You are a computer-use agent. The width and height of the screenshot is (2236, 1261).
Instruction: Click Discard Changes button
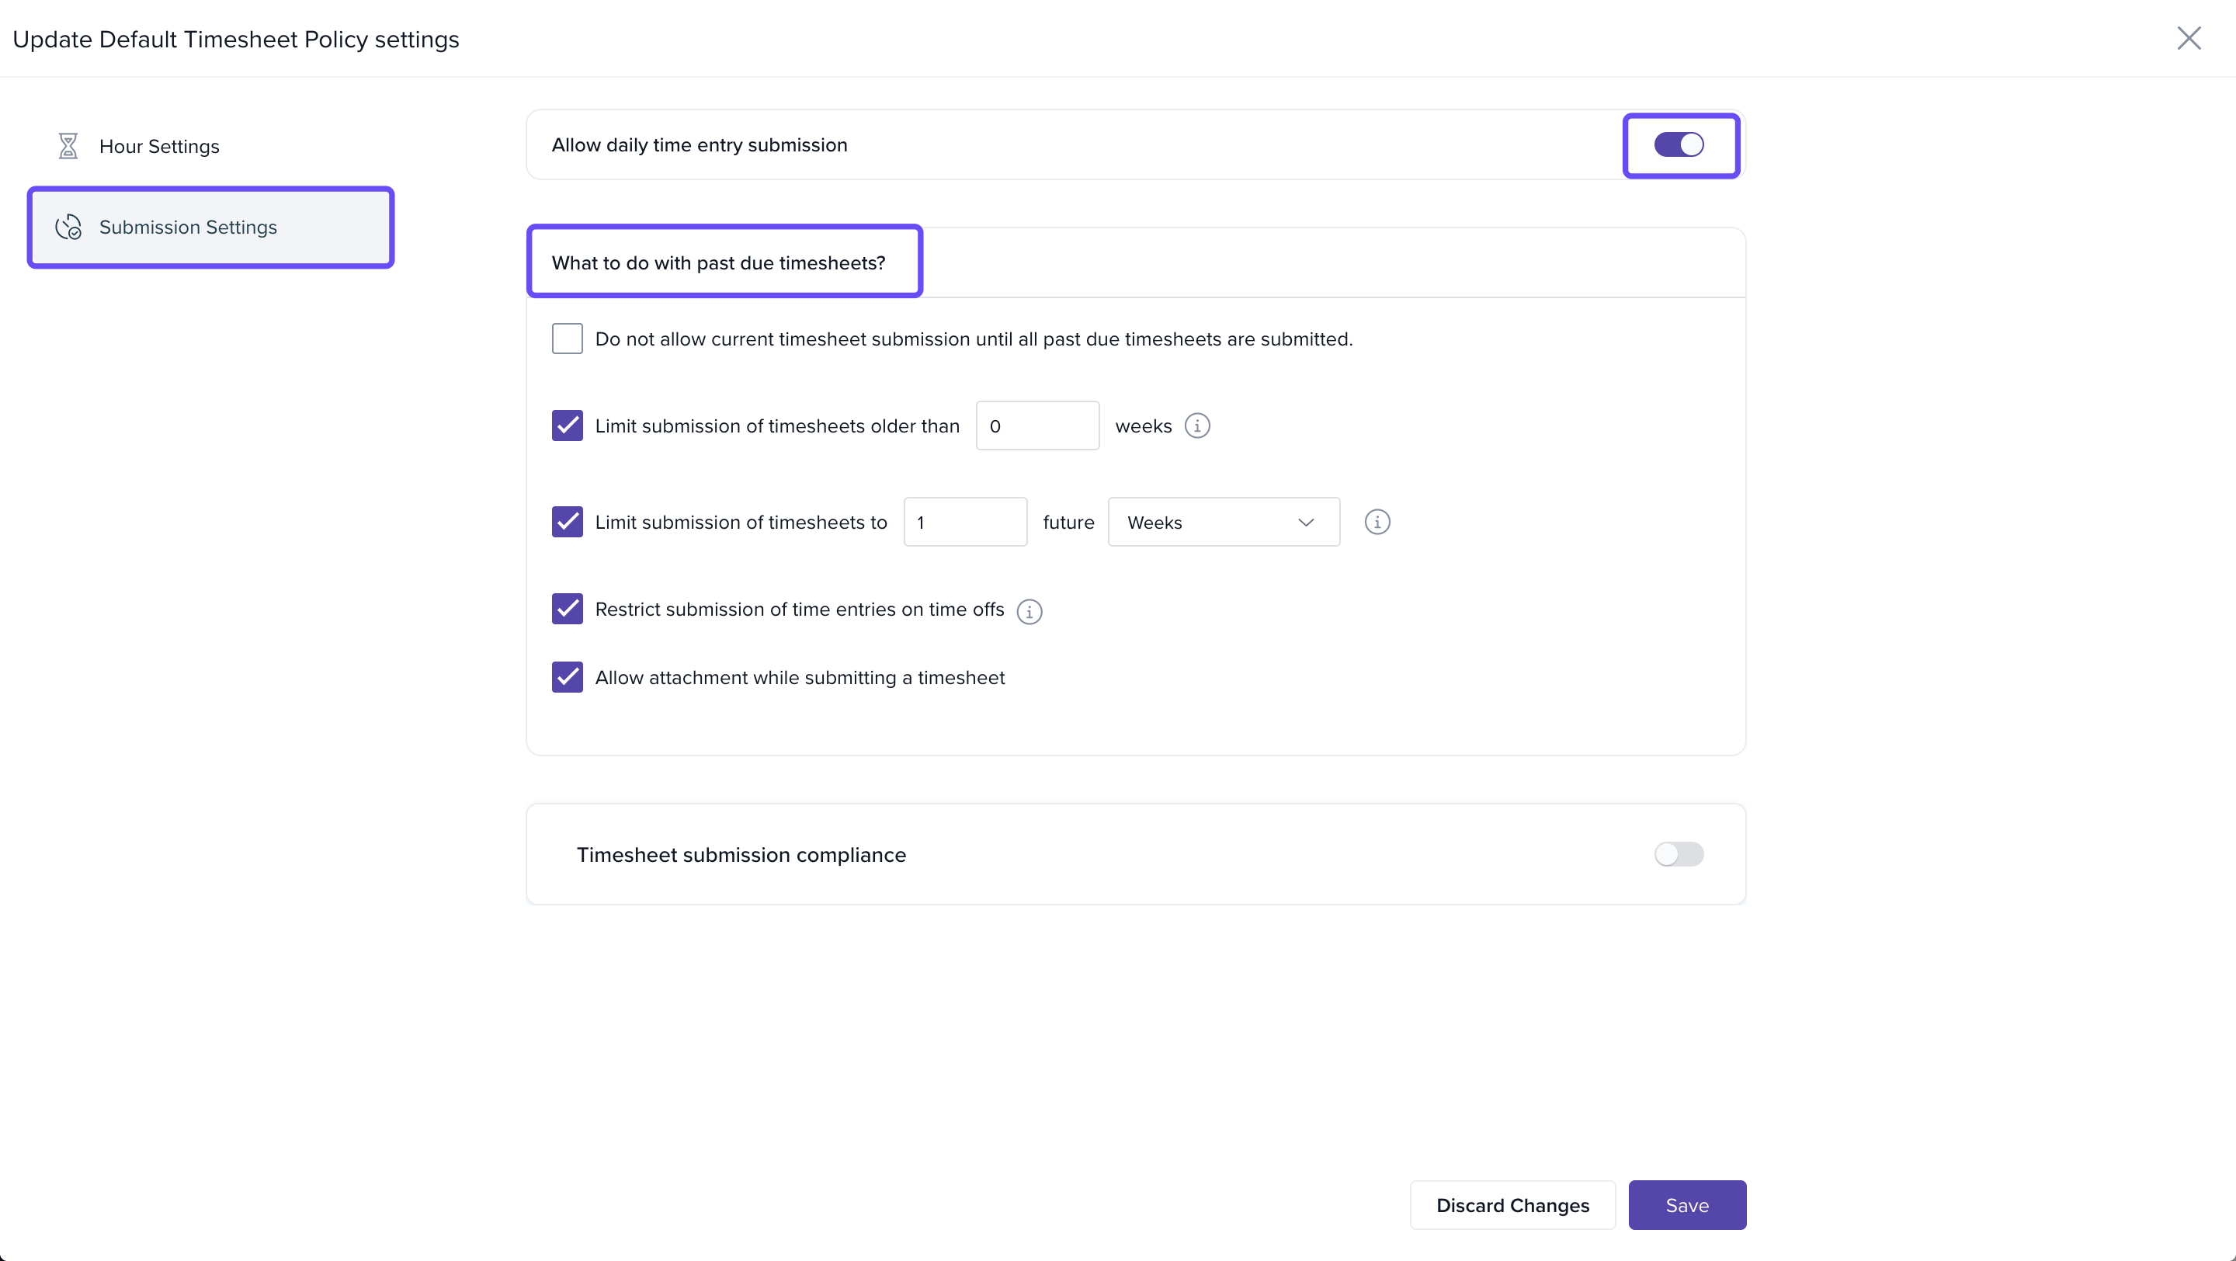pyautogui.click(x=1512, y=1205)
